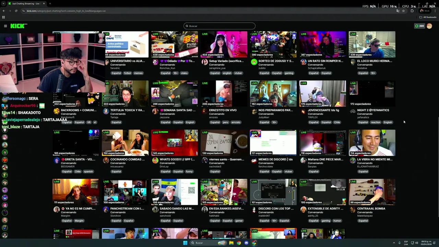439x247 pixels.
Task: Open the 105 espectadores stream thumbnail
Action: pos(224,192)
